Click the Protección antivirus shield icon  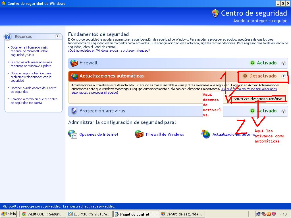74,111
